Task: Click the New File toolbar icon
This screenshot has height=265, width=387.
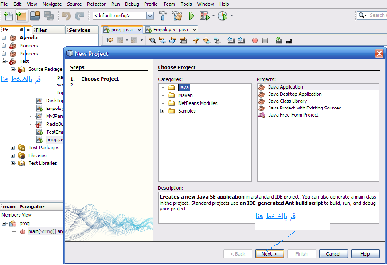Action: coord(8,16)
